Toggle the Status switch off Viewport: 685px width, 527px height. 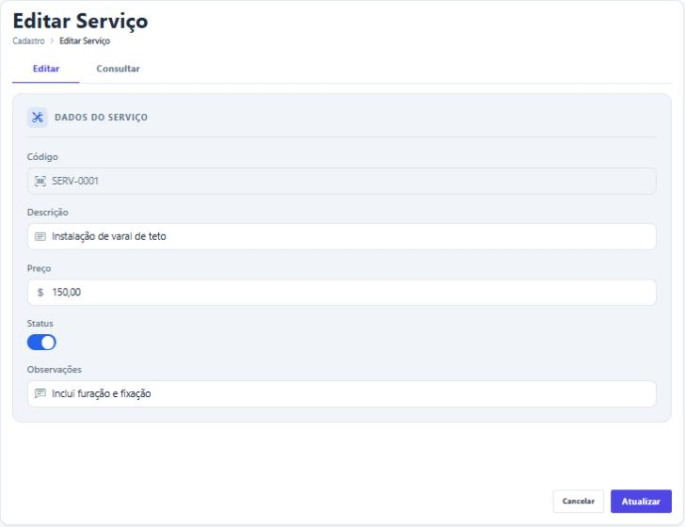pyautogui.click(x=41, y=343)
